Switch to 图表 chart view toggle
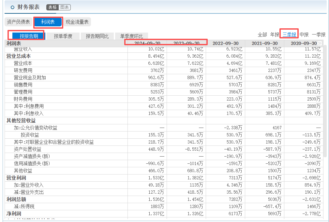 click(65, 7)
